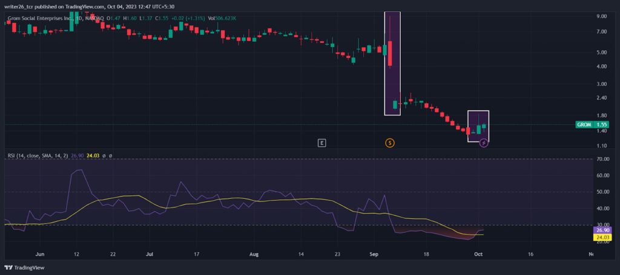Image resolution: width=620 pixels, height=275 pixels.
Task: Click the yellow 24.03 RSI axis label
Action: pyautogui.click(x=604, y=237)
